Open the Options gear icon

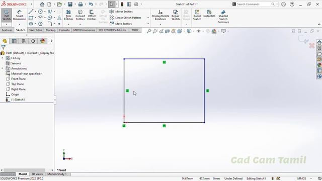(x=136, y=4)
